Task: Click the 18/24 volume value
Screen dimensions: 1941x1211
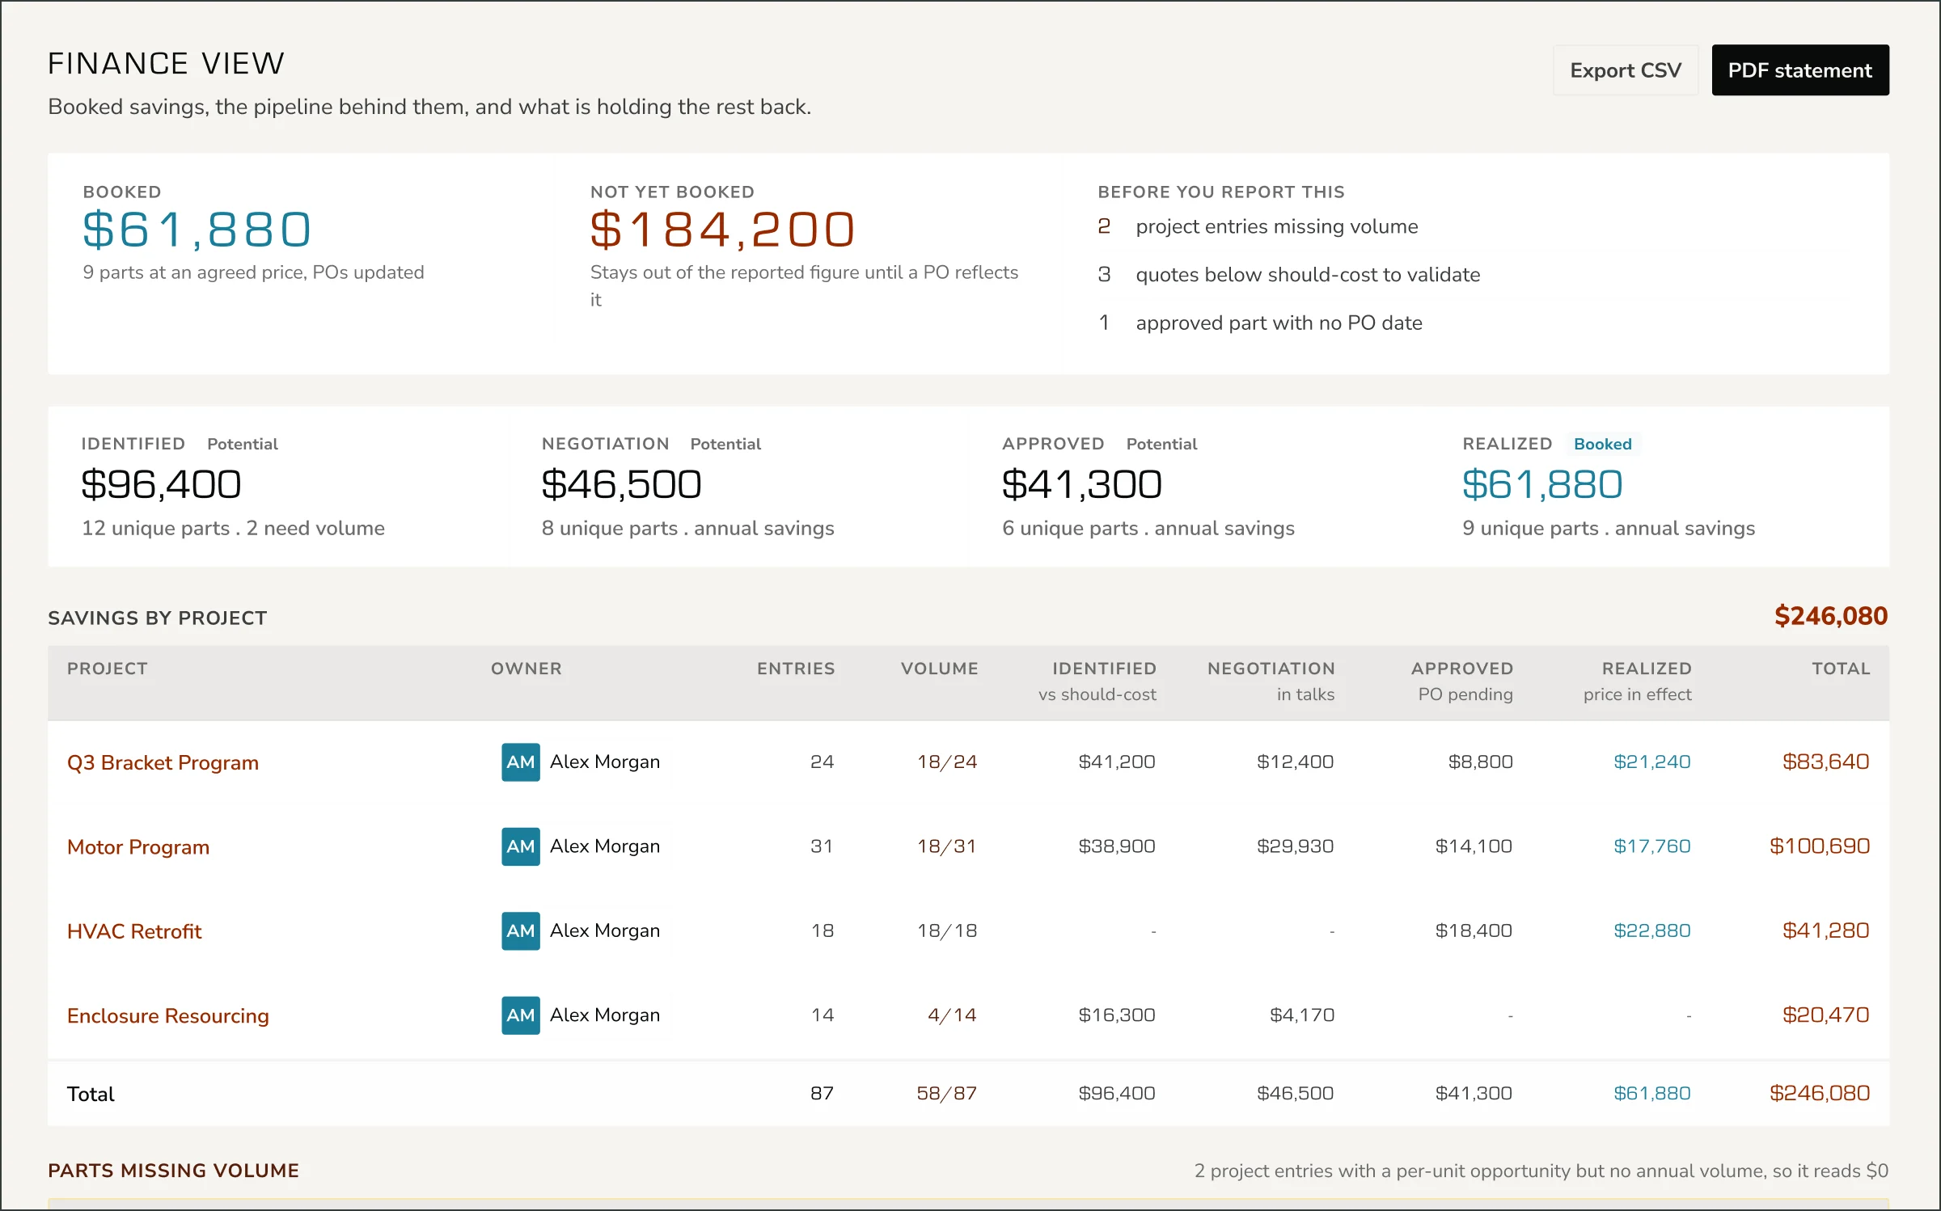Action: click(x=947, y=762)
